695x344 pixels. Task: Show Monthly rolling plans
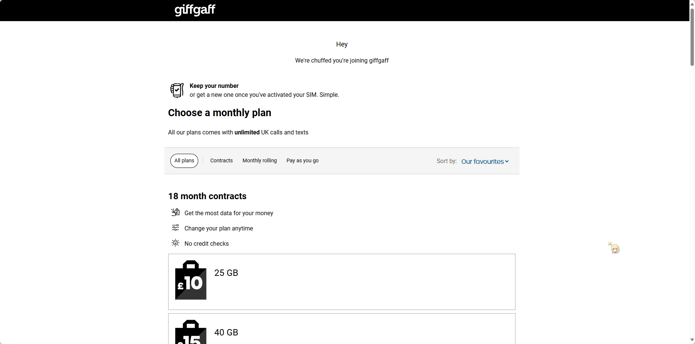tap(260, 161)
